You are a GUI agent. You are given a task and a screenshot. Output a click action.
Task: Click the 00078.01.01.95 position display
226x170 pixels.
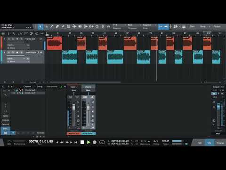click(x=41, y=141)
